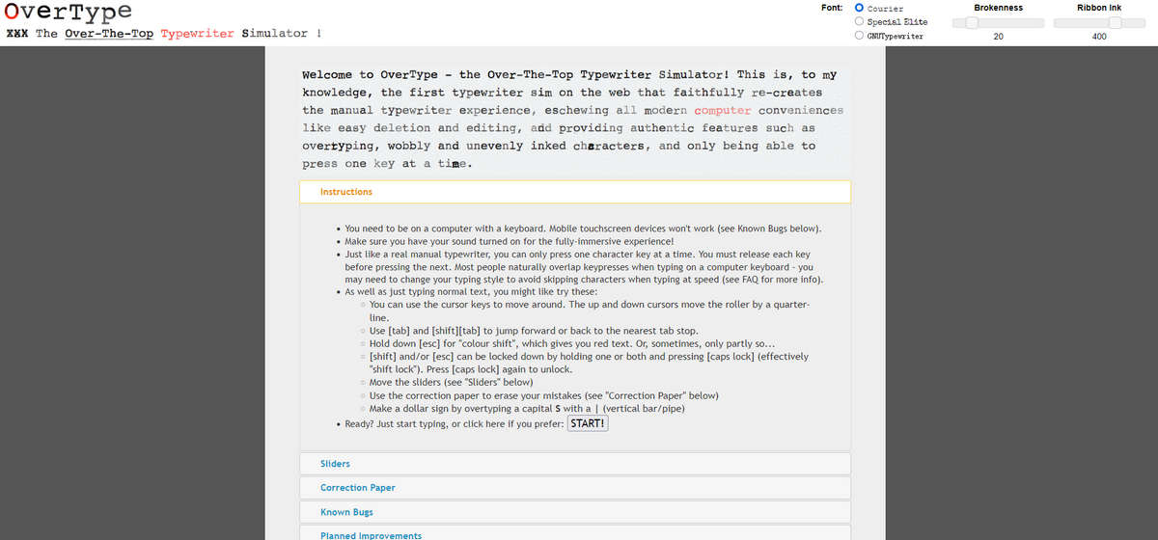Expand the Sliders section
The height and width of the screenshot is (540, 1158).
pyautogui.click(x=575, y=464)
